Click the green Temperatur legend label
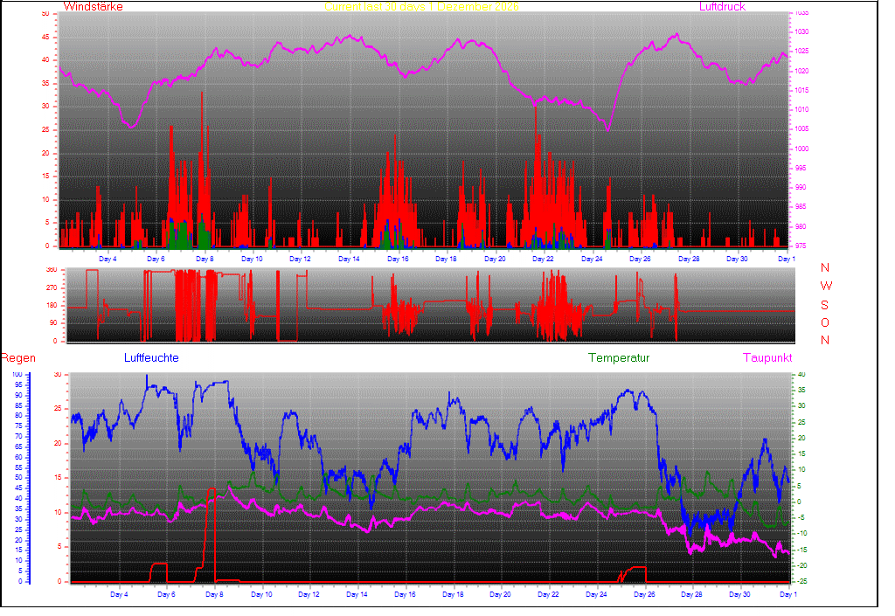 click(619, 358)
